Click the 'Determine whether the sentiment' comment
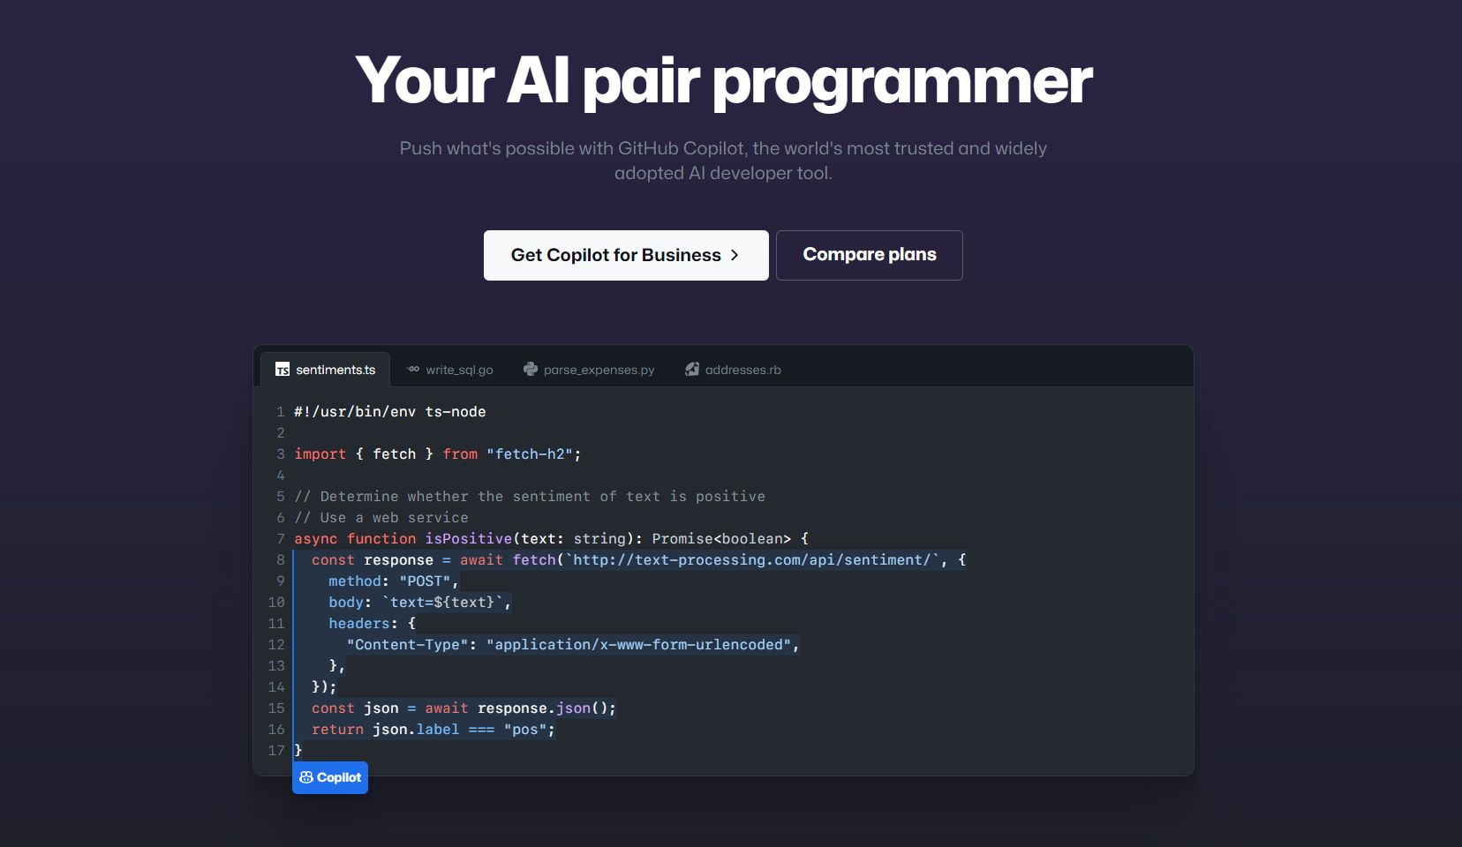This screenshot has height=847, width=1462. click(530, 497)
